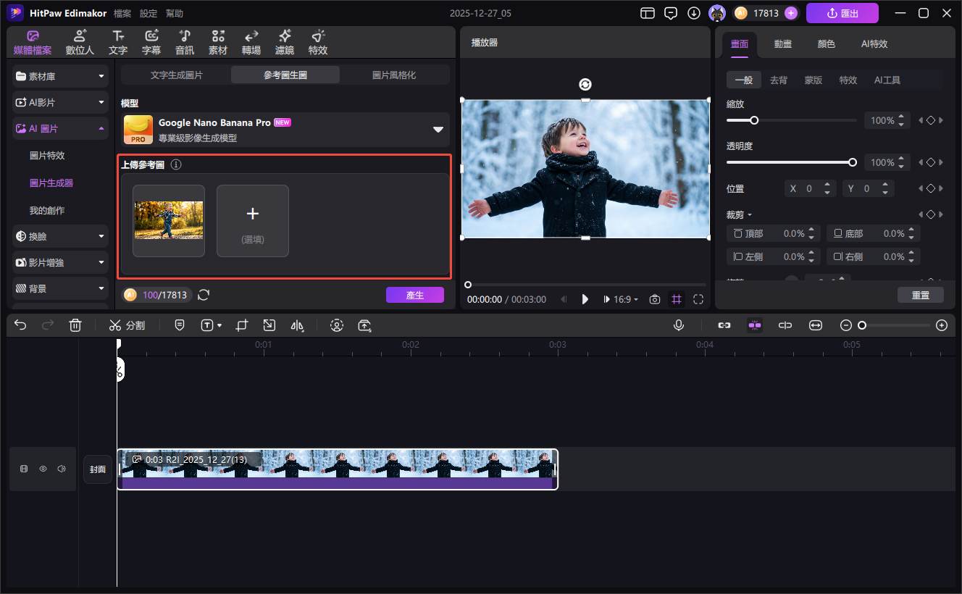962x594 pixels.
Task: Mute the track with speaker icon
Action: [62, 469]
